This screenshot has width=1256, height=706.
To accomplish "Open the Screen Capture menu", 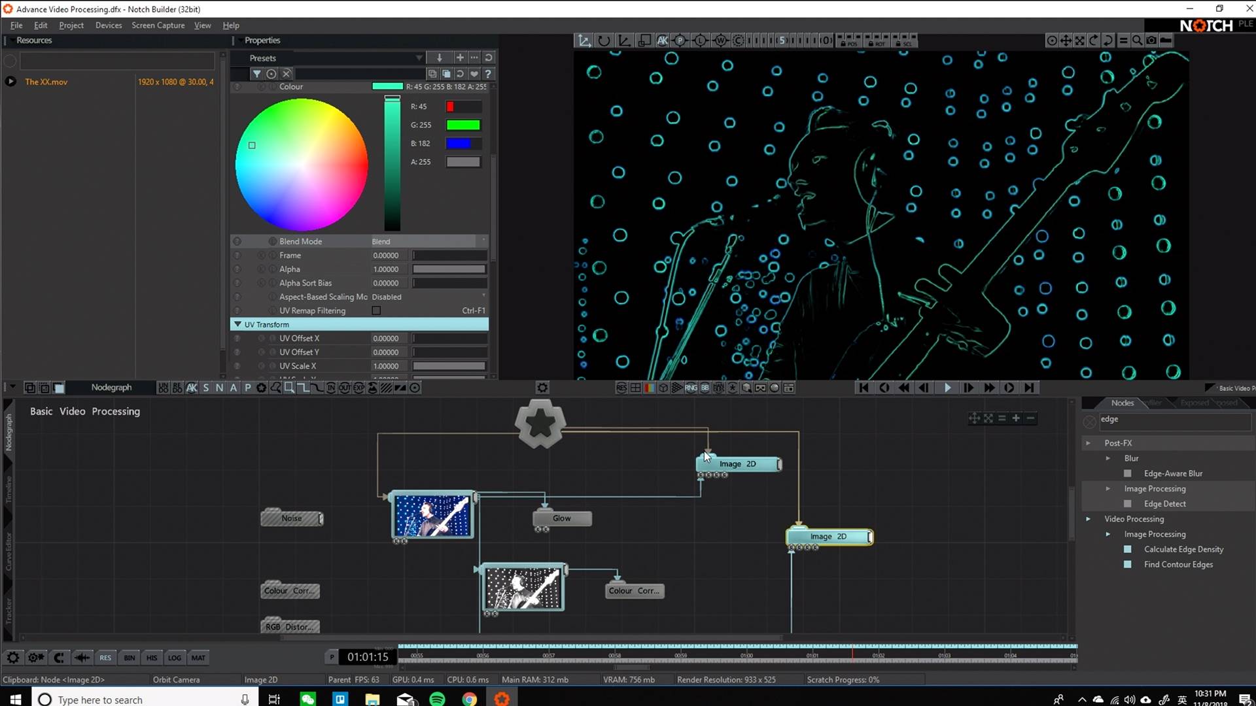I will [x=158, y=25].
